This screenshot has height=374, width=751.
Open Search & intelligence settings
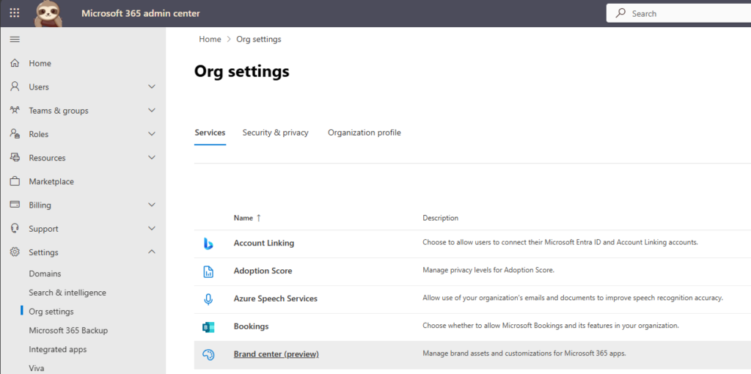click(x=67, y=293)
